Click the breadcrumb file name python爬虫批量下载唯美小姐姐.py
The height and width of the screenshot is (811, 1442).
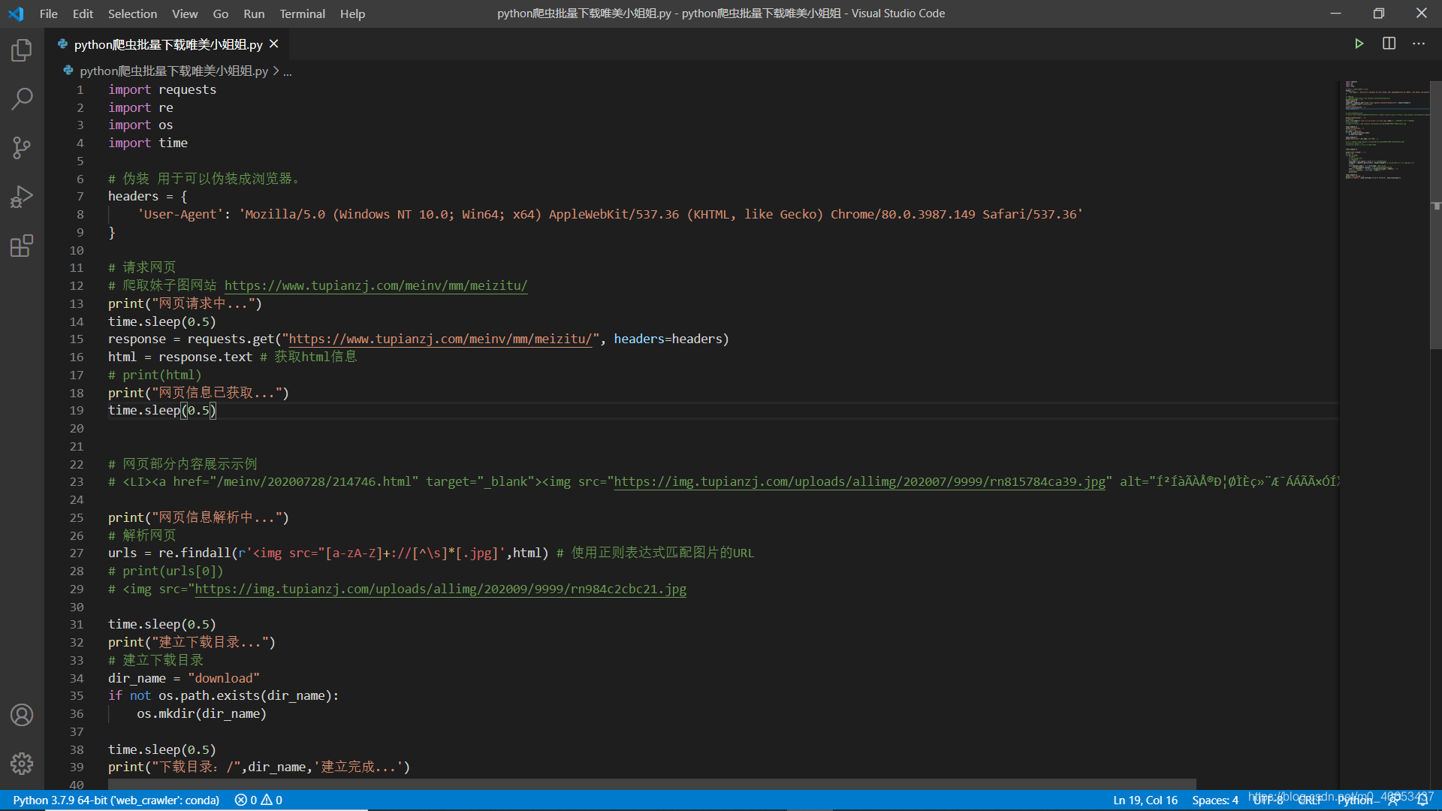pyautogui.click(x=173, y=71)
